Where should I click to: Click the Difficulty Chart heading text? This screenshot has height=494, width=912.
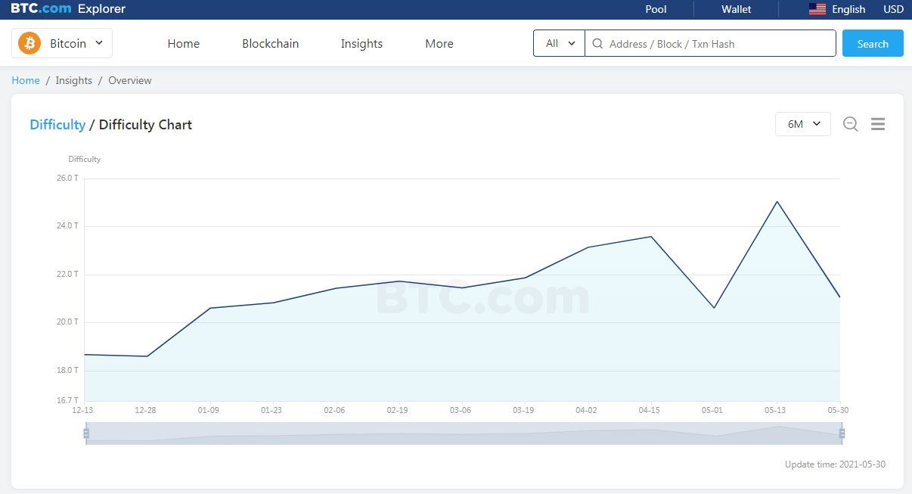tap(145, 125)
